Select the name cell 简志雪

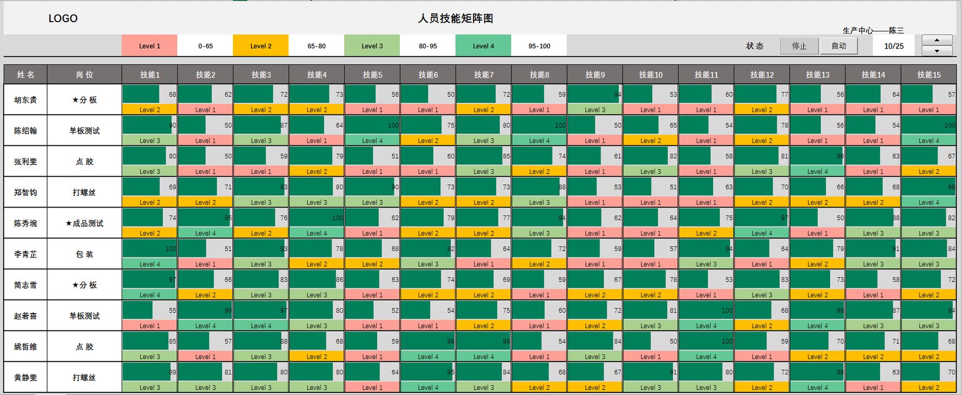(x=26, y=285)
